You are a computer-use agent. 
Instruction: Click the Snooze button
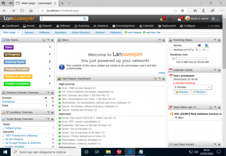click(182, 92)
